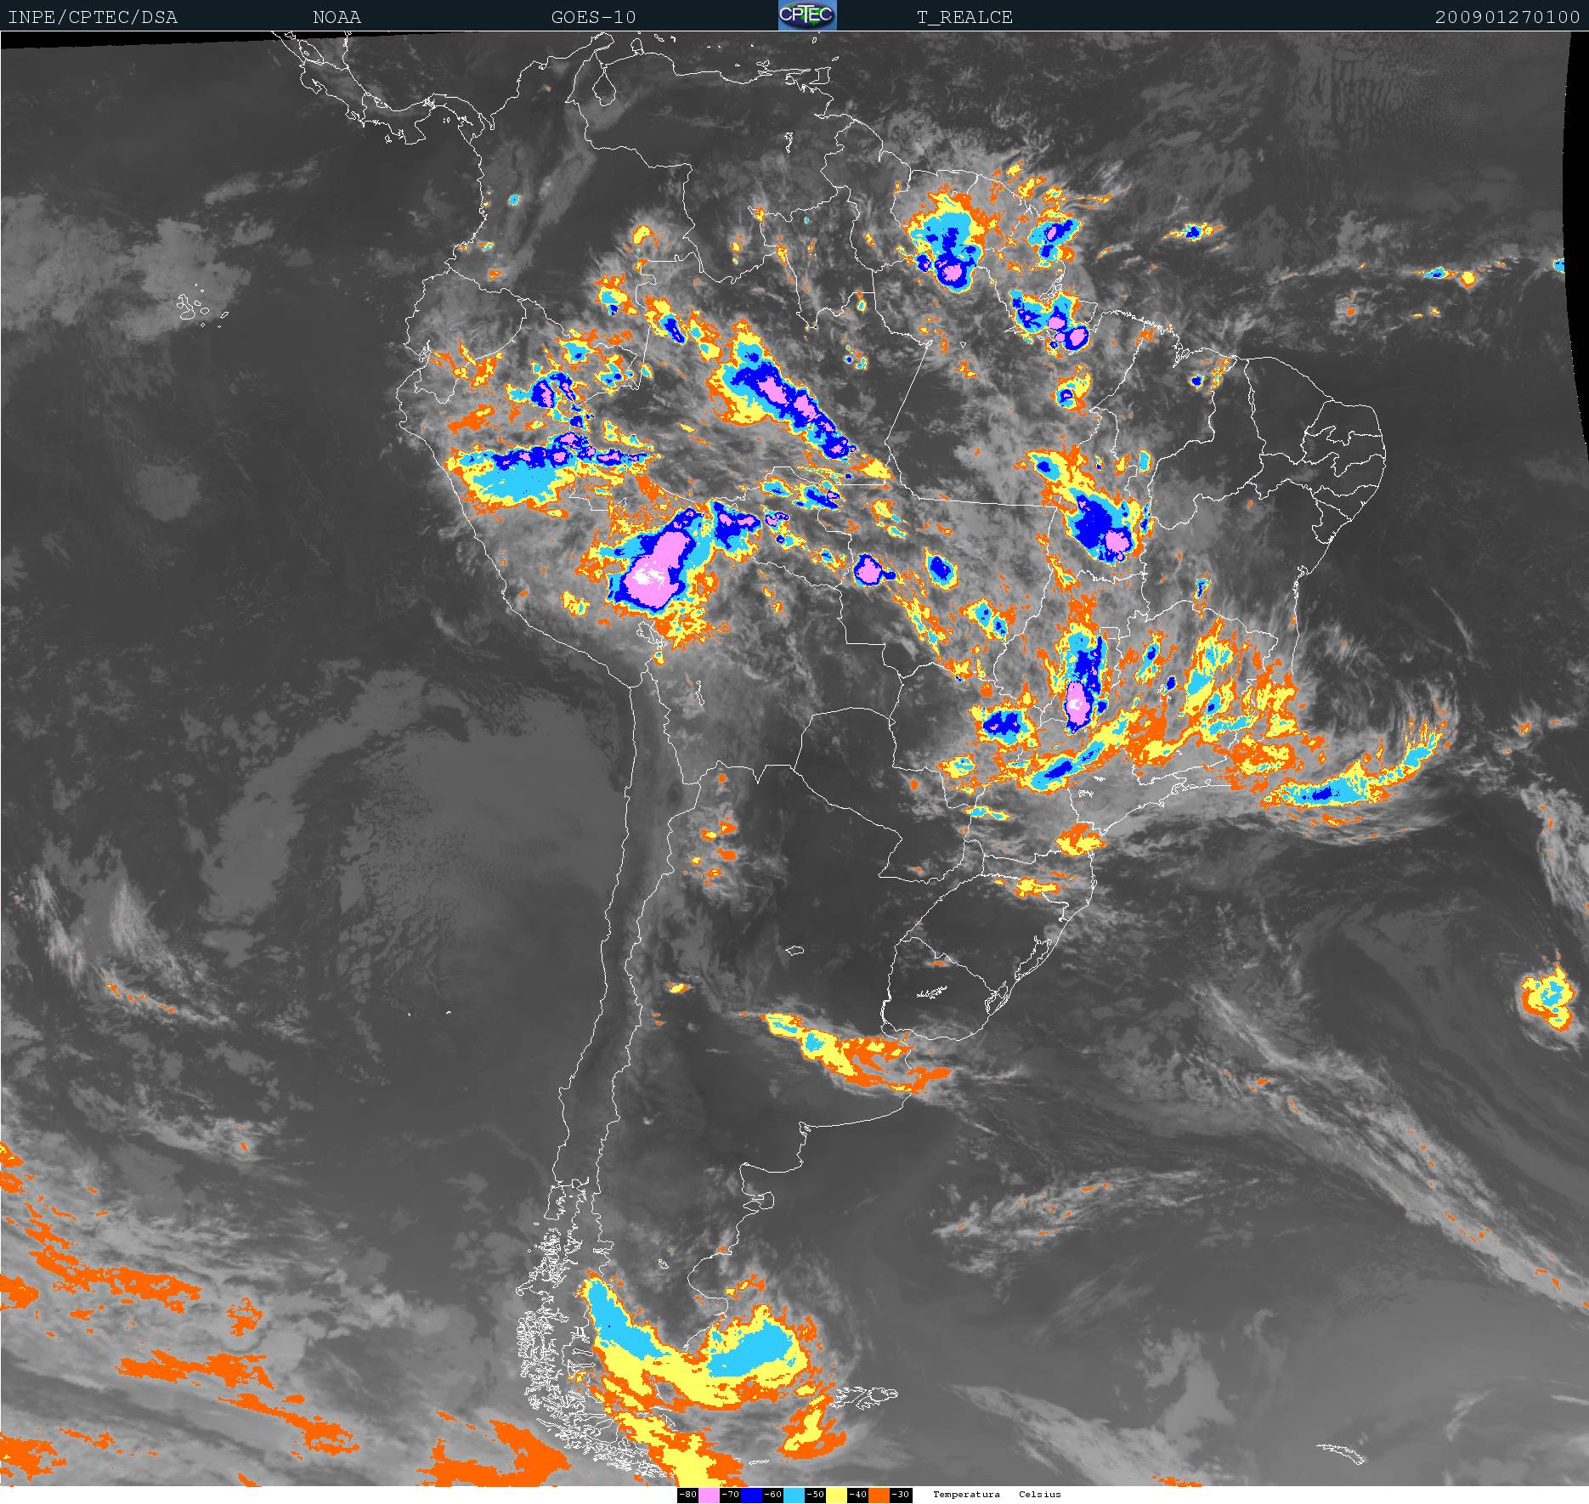Click the -40 legend value
This screenshot has height=1504, width=1589.
pos(857,1495)
